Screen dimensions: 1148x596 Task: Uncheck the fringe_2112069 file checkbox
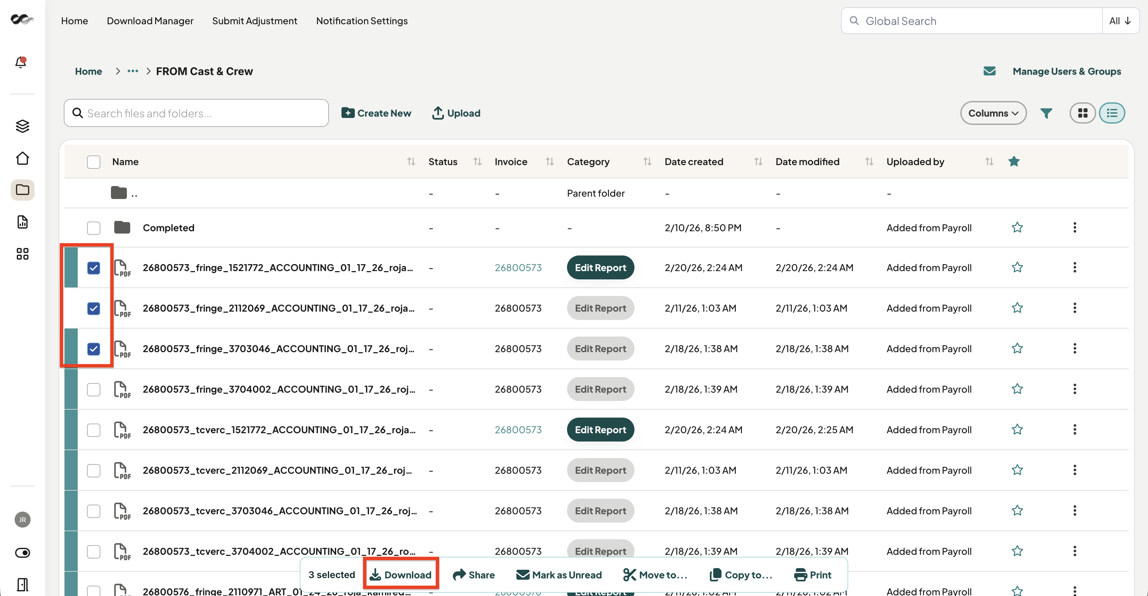pos(94,309)
